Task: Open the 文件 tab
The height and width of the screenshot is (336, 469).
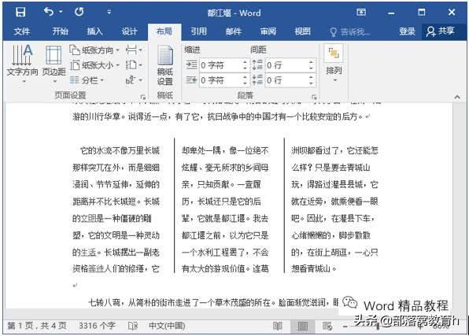Action: (22, 31)
